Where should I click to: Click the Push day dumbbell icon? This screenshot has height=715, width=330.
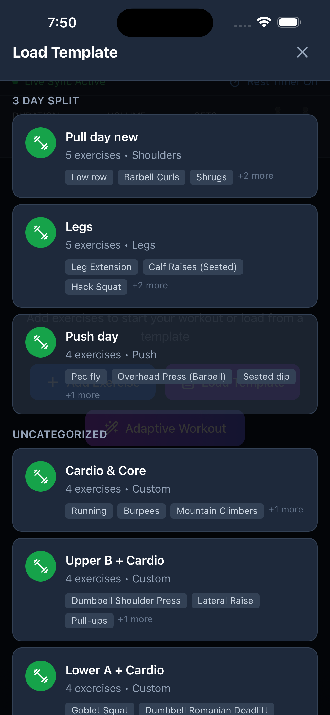[x=41, y=342]
